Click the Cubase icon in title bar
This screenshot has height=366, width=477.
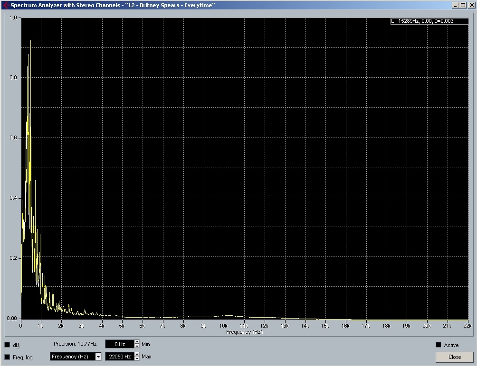[6, 5]
